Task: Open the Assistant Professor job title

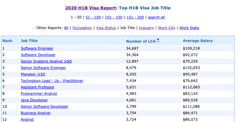Action: (38, 87)
